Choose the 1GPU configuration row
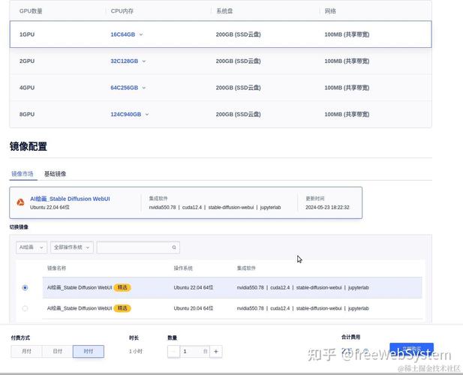The width and height of the screenshot is (463, 375). (27, 34)
